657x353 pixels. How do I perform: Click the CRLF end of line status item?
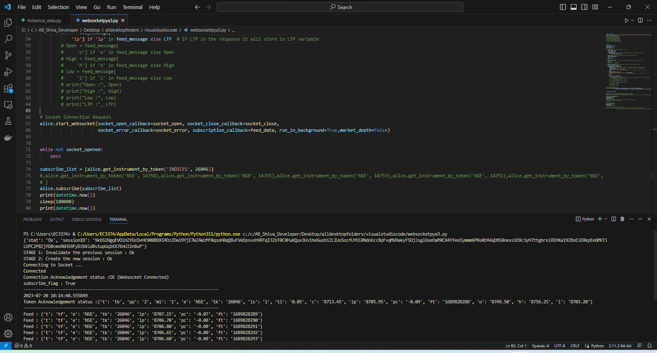(575, 346)
